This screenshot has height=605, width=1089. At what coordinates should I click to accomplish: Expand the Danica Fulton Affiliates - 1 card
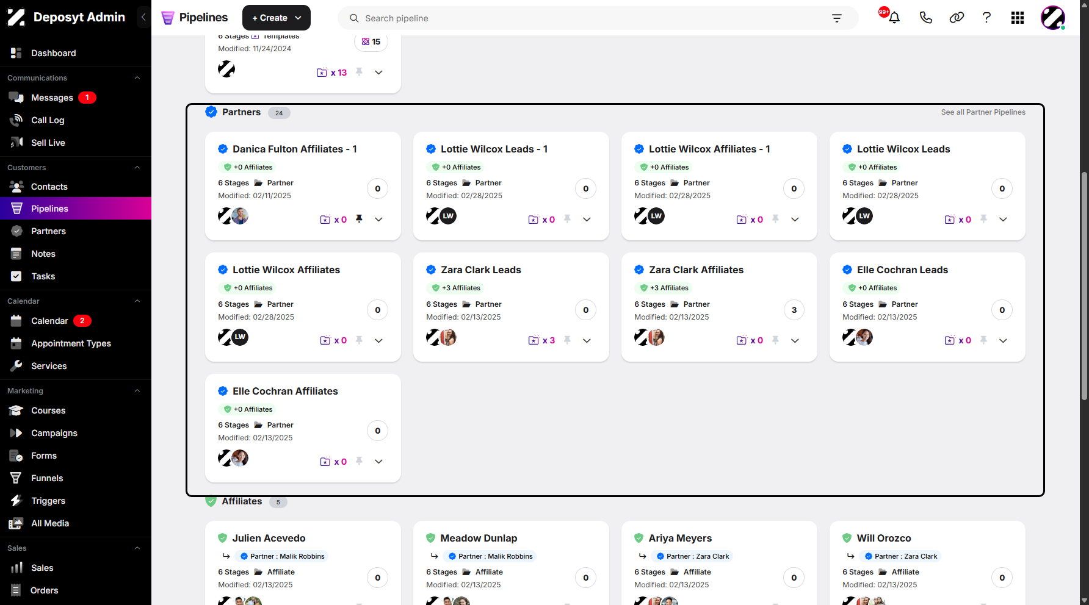[378, 220]
